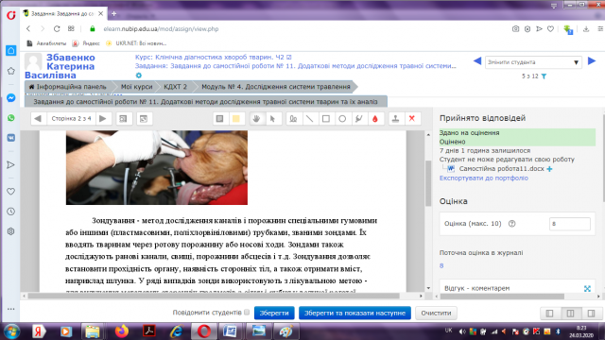The image size is (605, 340).
Task: Open the Opera speed dial grid icon
Action: [71, 29]
